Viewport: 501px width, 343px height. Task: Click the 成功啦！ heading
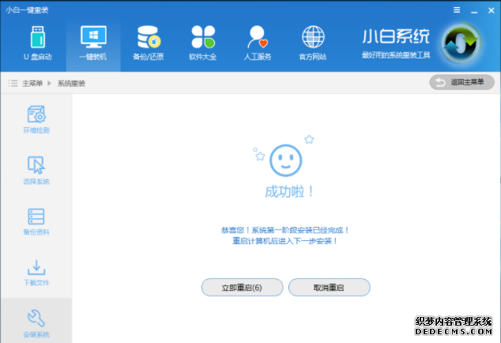pos(289,192)
